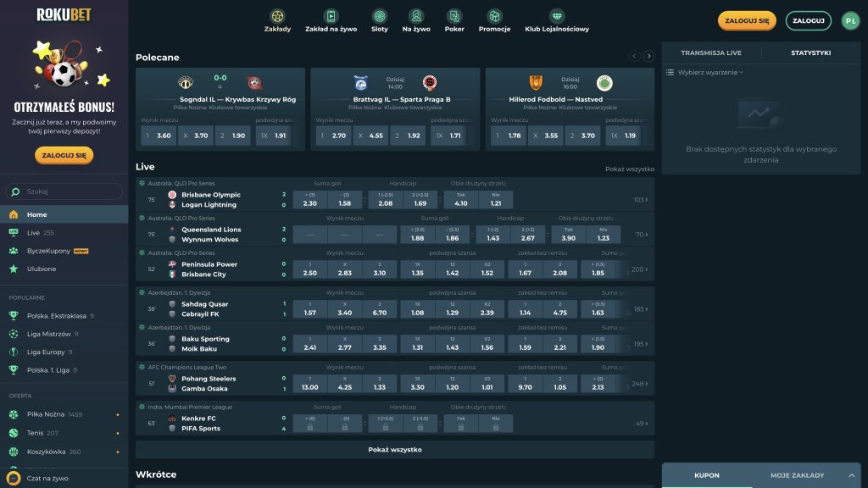Open Klub Lojalnościowy section
868x488 pixels.
pos(557,21)
